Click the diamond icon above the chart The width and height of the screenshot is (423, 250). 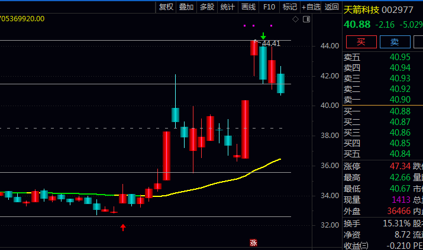pyautogui.click(x=295, y=19)
